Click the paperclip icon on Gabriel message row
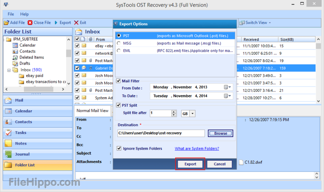Viewport: 324px width, 192px height. pyautogui.click(x=91, y=68)
